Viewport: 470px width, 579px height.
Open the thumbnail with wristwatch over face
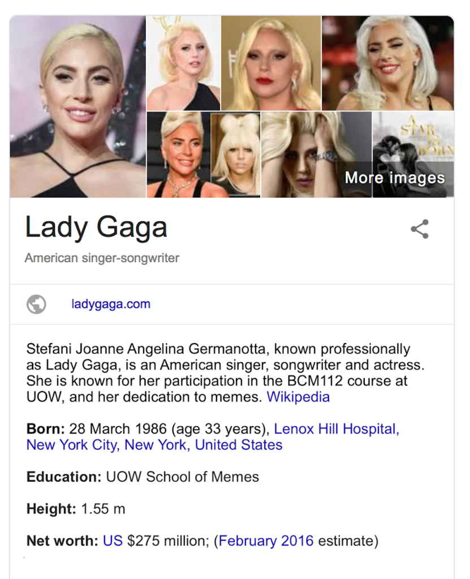pyautogui.click(x=317, y=155)
